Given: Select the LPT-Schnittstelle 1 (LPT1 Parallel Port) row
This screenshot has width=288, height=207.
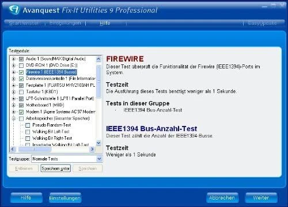Looking at the screenshot, I should point(60,98).
